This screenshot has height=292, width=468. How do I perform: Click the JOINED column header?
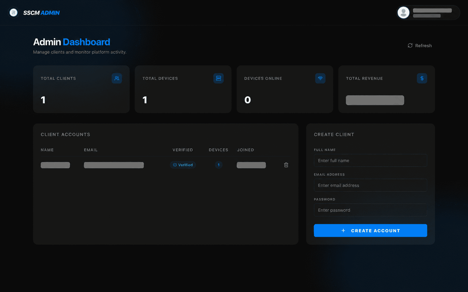click(x=245, y=150)
